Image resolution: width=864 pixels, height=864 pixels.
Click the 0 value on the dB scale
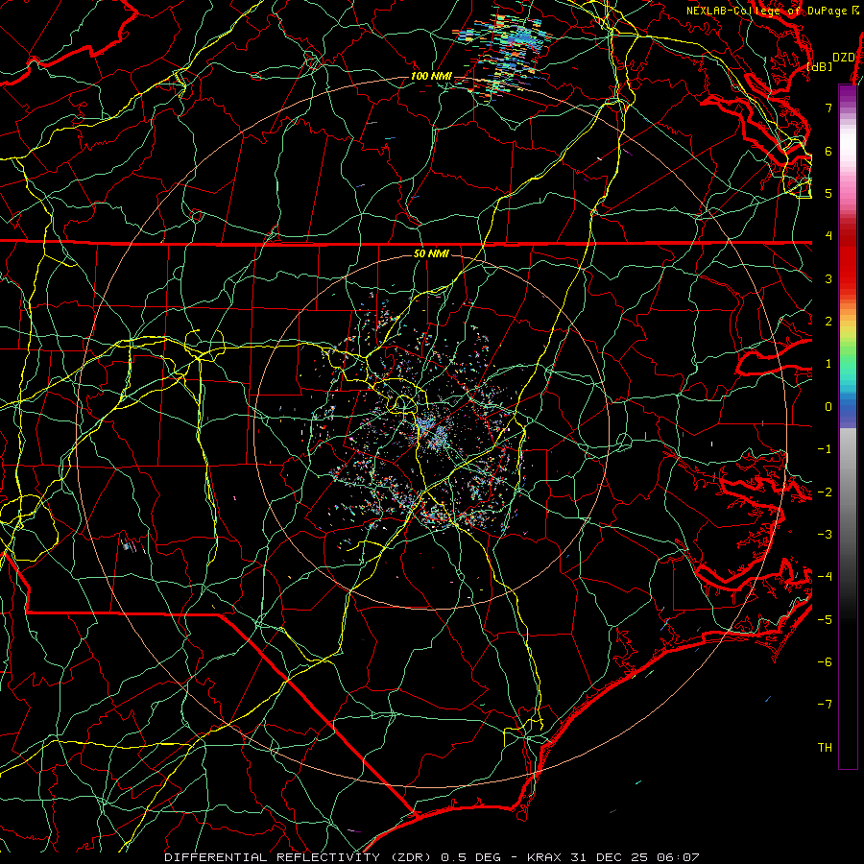828,407
